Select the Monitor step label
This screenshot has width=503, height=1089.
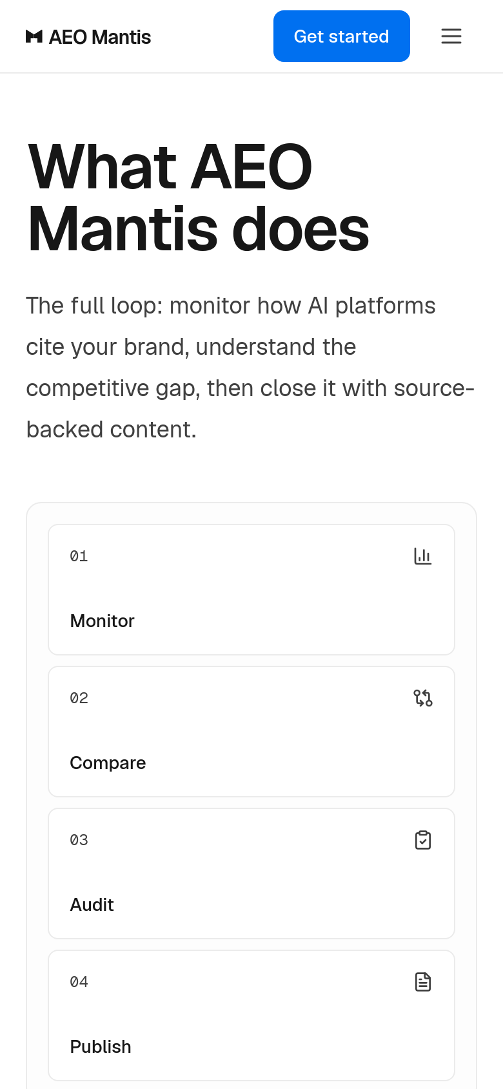[103, 621]
